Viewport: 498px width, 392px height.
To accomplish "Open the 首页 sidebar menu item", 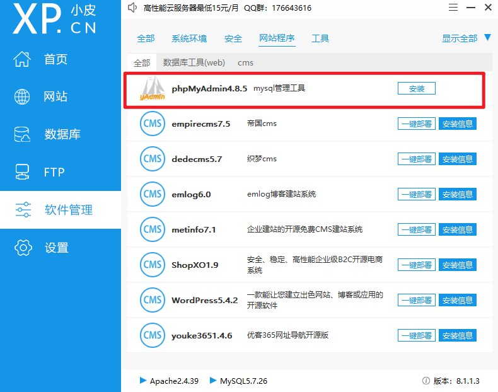I will (x=55, y=59).
